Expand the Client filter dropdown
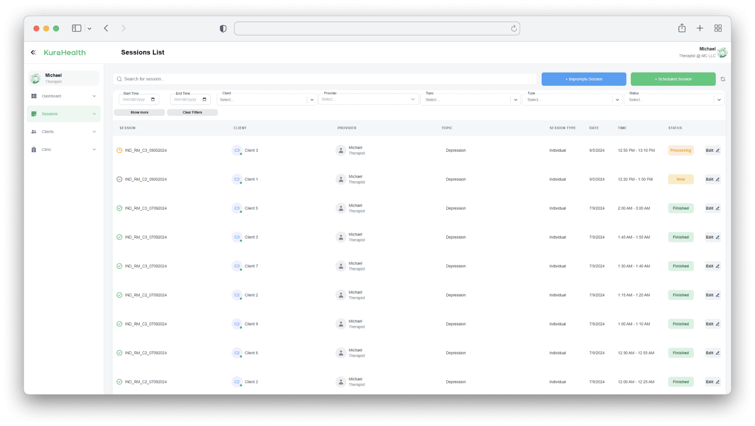Screen dimensions: 755x426 (312, 100)
